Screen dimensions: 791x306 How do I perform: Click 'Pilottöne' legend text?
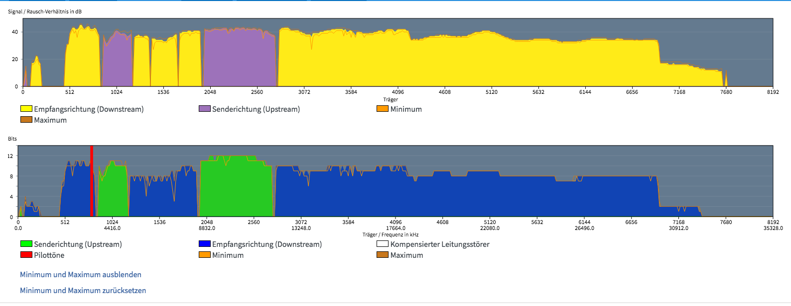pos(49,255)
